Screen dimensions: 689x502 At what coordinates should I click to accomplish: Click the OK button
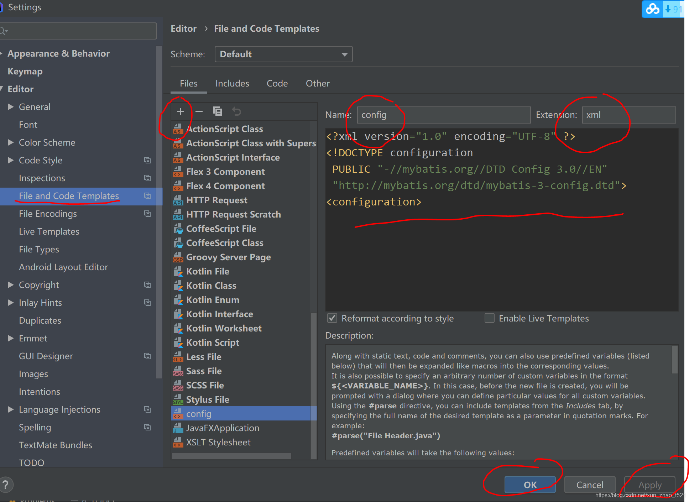click(530, 485)
